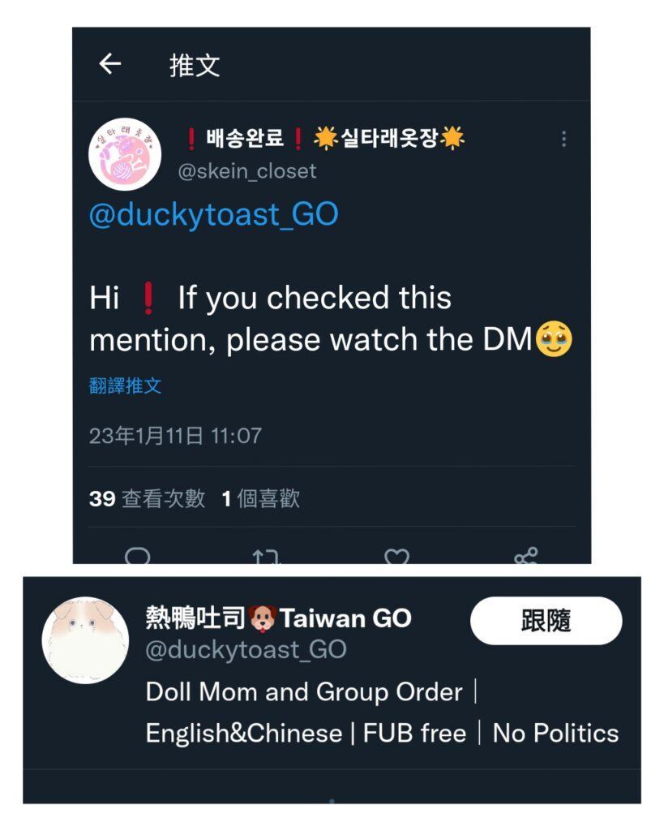This screenshot has width=664, height=831.
Task: Tap the reply speech bubble icon
Action: pyautogui.click(x=137, y=556)
